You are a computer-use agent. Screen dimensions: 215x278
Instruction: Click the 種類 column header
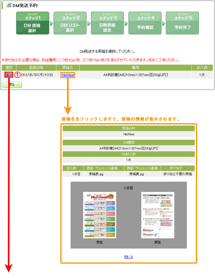click(x=136, y=68)
